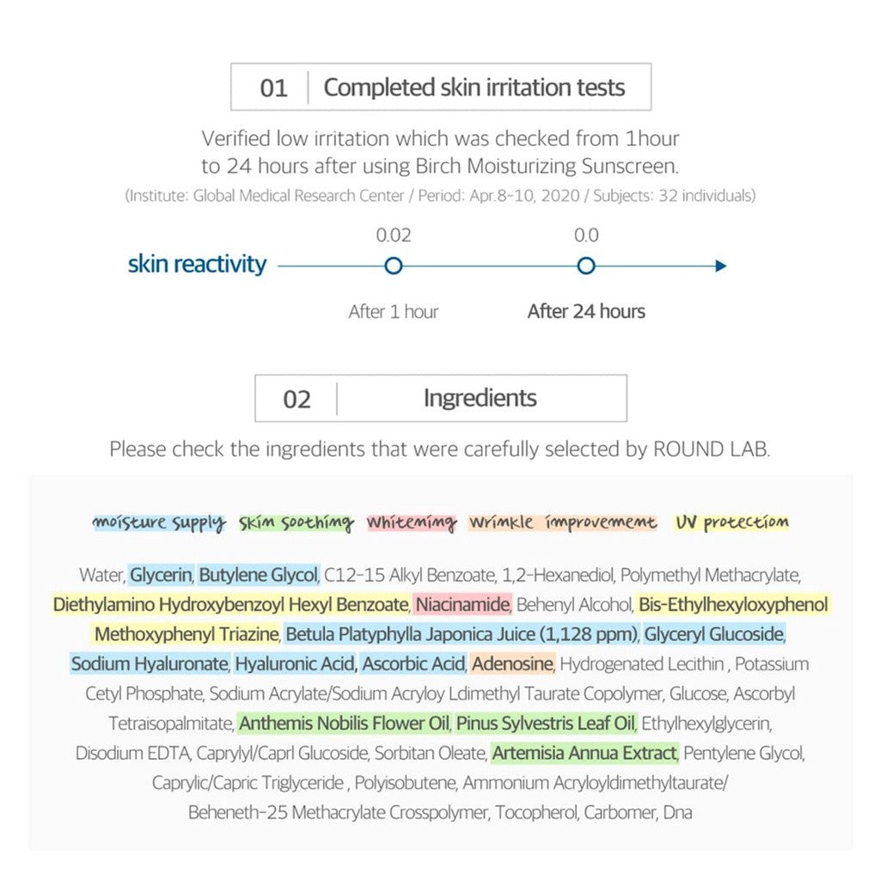Screen dimensions: 880x880
Task: Click the highlighted Adenosine ingredient
Action: (x=512, y=664)
